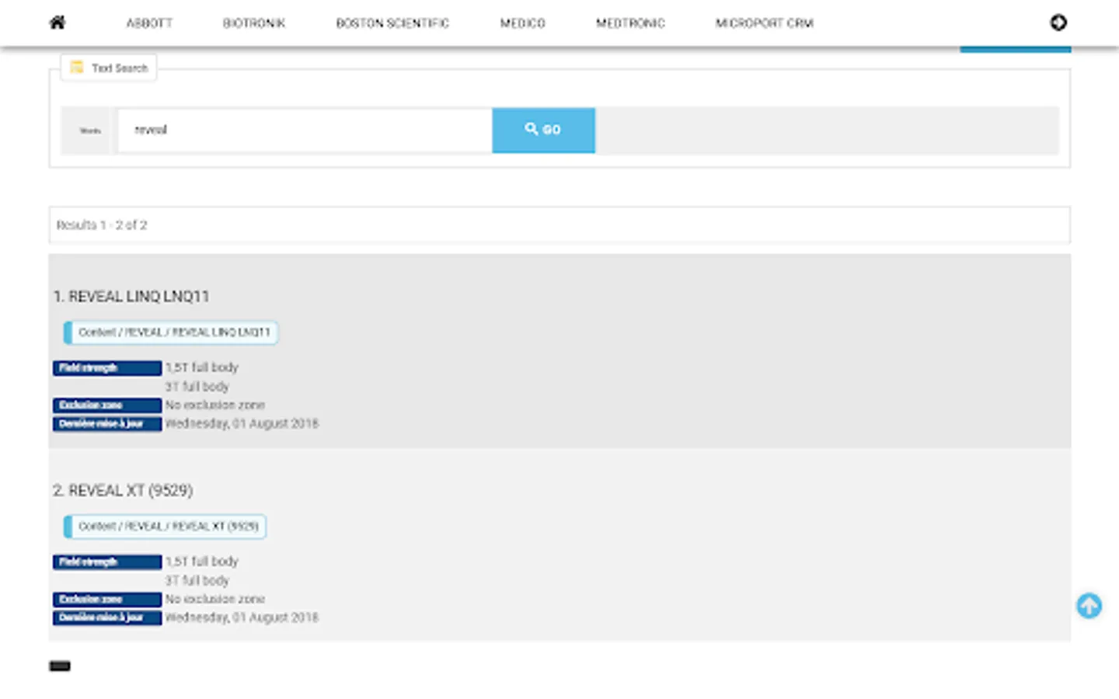Click "1,5T full body" under REVEAL XT (9529)
The width and height of the screenshot is (1119, 699).
click(202, 562)
